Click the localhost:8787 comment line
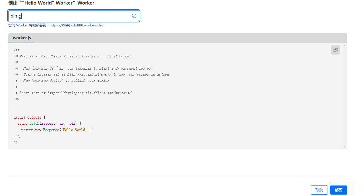This screenshot has width=364, height=196. tap(92, 74)
